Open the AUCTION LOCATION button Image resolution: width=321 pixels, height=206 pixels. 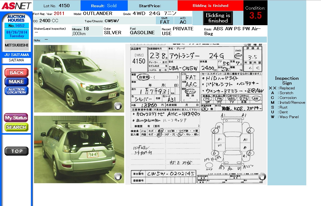17,91
